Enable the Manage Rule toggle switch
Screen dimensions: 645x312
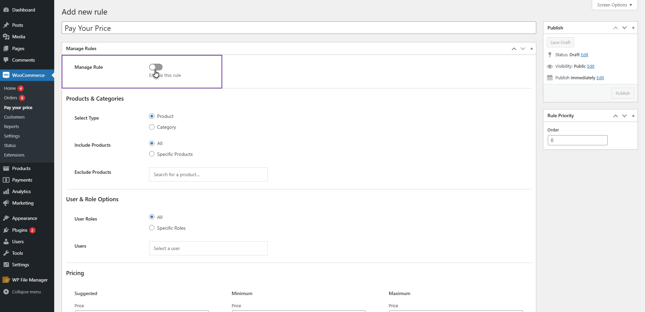click(156, 67)
